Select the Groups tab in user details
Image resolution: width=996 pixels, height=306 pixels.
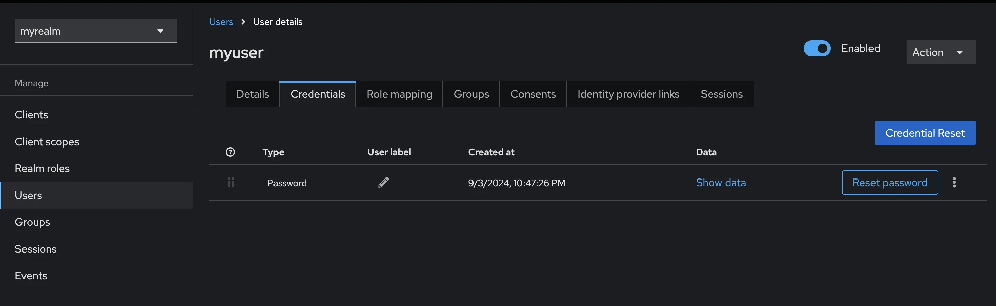pyautogui.click(x=471, y=94)
